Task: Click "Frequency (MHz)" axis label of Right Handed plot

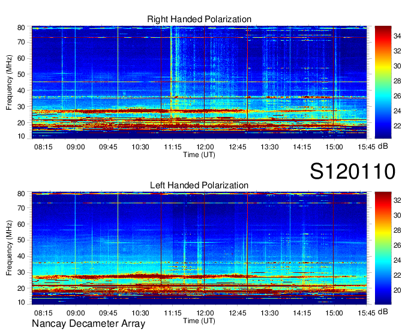Action: click(9, 82)
